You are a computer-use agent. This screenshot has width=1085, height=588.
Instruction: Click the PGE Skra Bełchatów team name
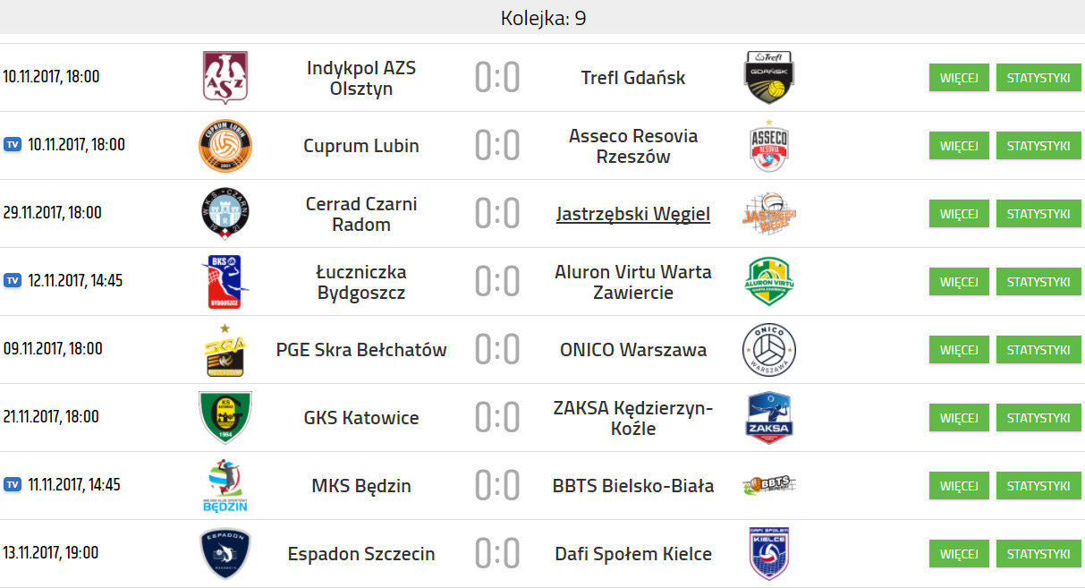(x=361, y=350)
